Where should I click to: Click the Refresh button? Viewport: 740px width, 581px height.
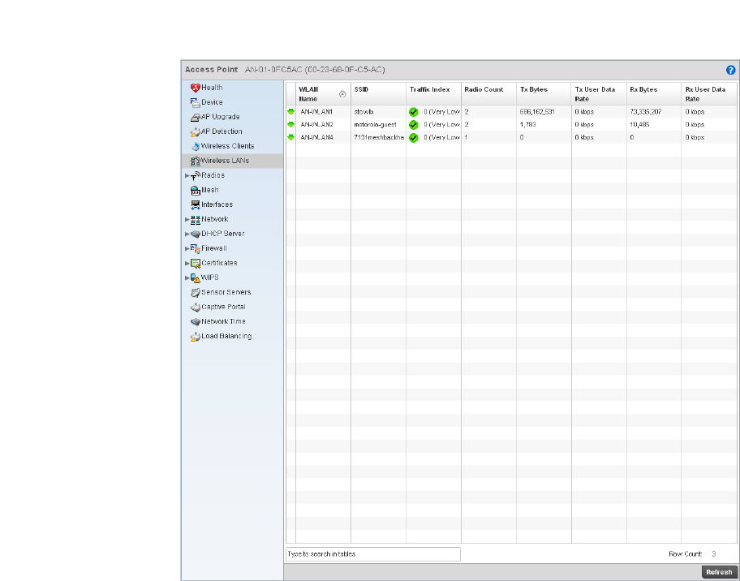tap(719, 572)
